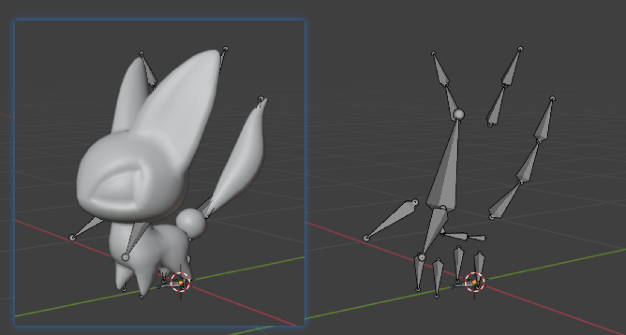Click the large sphere joint atop the longest bone
Screen dimensions: 626x335
[x=458, y=115]
